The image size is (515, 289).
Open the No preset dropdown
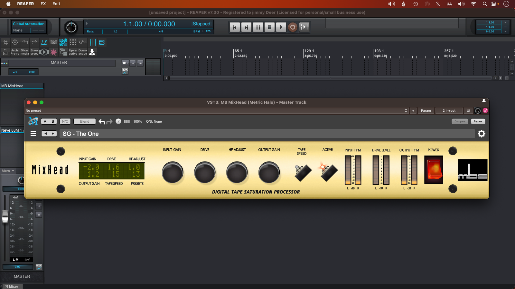pos(217,110)
